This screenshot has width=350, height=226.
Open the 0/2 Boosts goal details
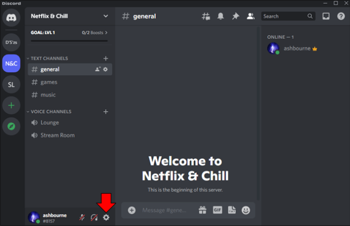[95, 33]
